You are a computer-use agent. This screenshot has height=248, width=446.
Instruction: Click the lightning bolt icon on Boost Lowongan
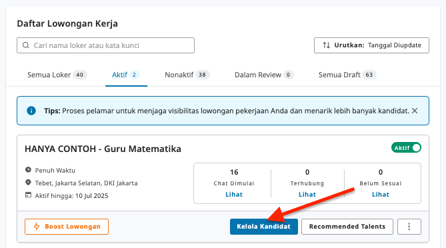point(37,227)
